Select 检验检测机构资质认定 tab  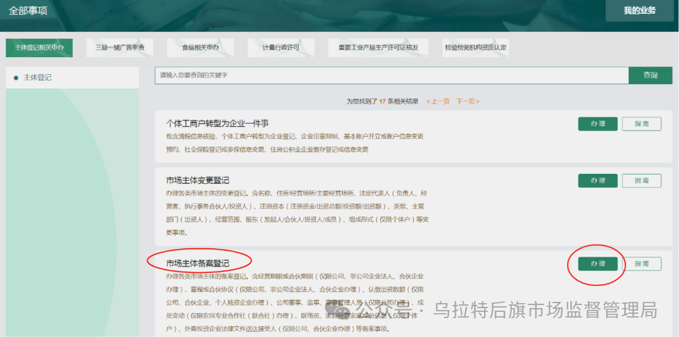tap(475, 48)
